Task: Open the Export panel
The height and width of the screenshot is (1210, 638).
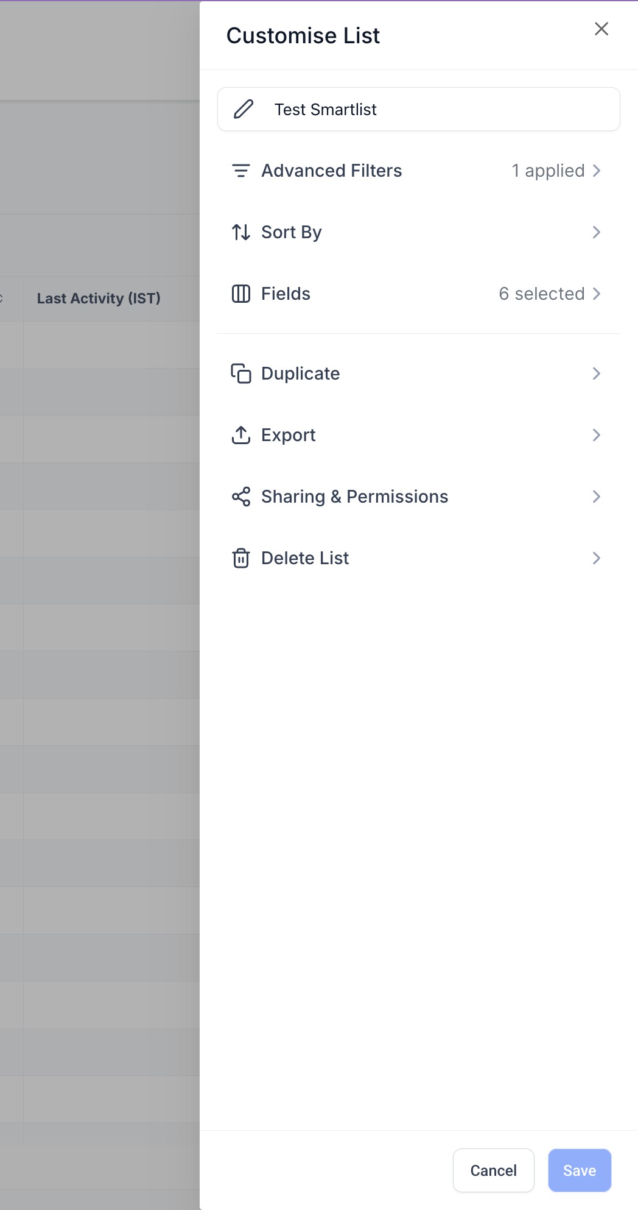Action: [x=597, y=435]
